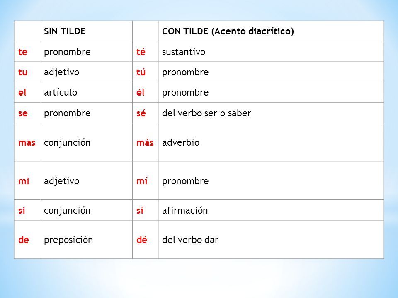Click the red accented word 'él'
The image size is (398, 298).
coord(141,92)
